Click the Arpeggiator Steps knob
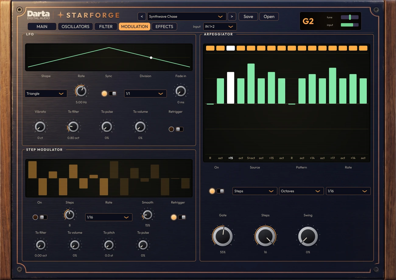This screenshot has width=396, height=280. point(265,236)
